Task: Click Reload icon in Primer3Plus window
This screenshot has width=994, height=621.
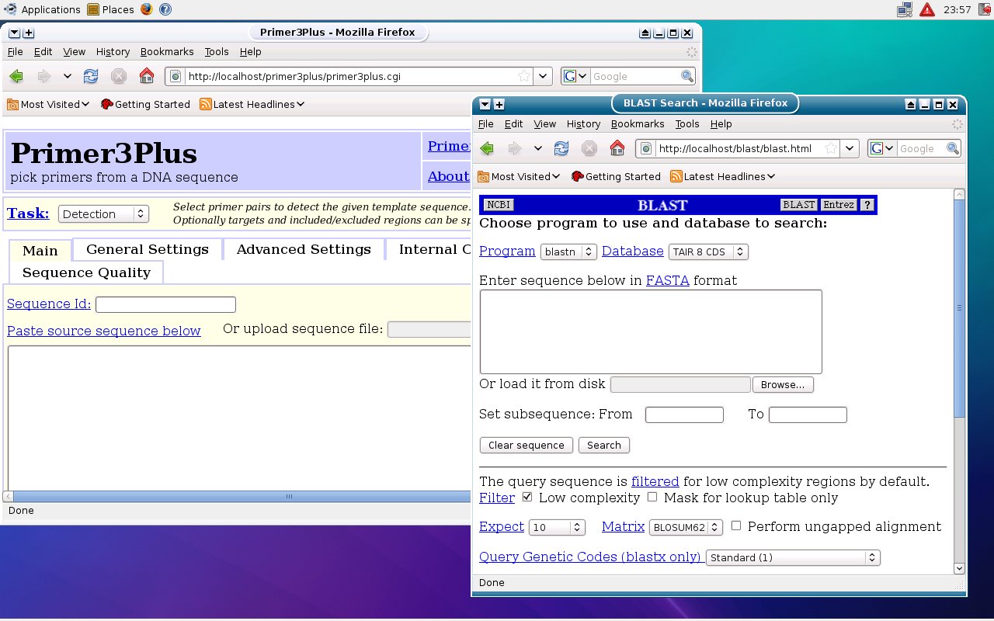Action: click(x=91, y=76)
